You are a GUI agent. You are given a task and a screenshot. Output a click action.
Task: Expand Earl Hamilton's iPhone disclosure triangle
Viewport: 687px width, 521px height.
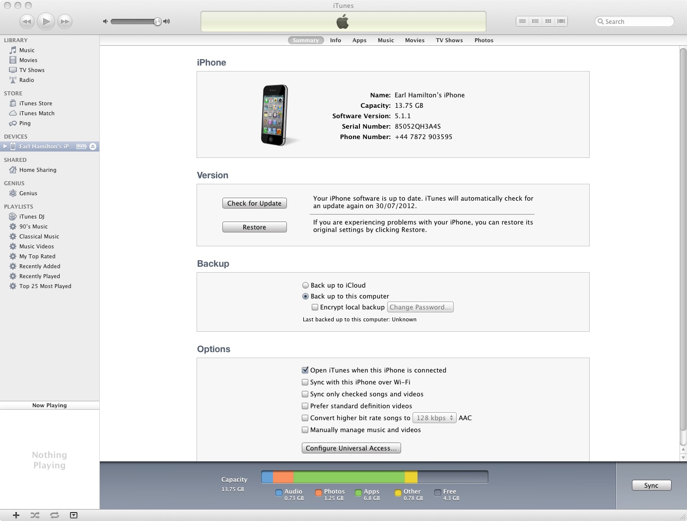point(5,147)
